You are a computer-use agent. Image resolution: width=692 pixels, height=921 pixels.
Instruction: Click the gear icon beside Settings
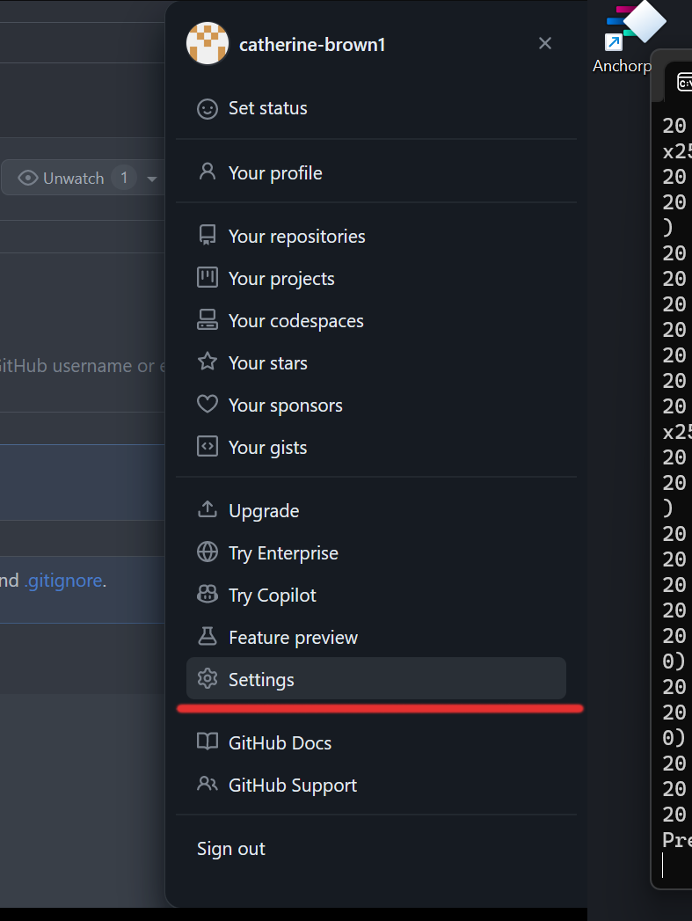208,679
